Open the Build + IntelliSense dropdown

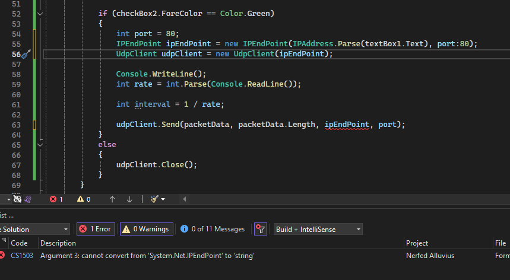(x=318, y=229)
